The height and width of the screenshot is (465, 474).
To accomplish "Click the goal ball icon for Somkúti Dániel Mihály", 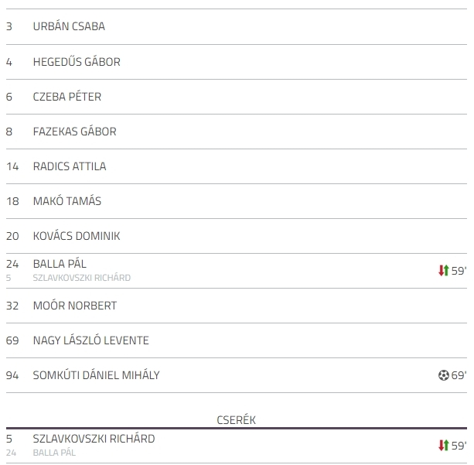I will click(444, 375).
